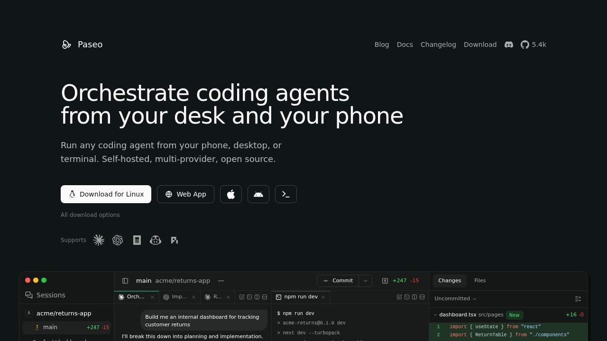Open the three-dot menu next to acme/returns-app
The image size is (607, 341).
pos(221,281)
